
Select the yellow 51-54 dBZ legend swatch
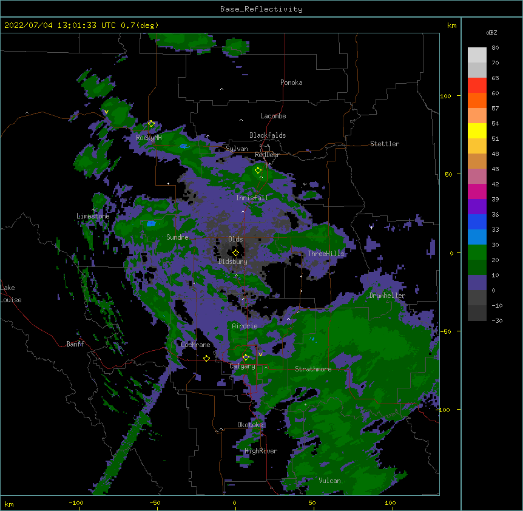(477, 131)
